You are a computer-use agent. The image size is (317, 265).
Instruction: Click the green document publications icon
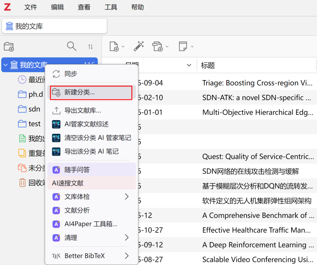click(22, 139)
